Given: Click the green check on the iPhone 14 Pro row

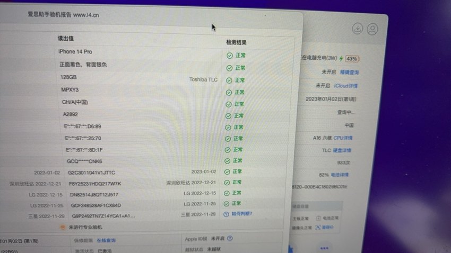Looking at the screenshot, I should click(x=230, y=56).
